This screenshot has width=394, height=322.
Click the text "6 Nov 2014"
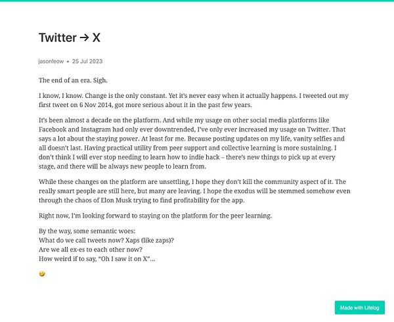coord(95,105)
